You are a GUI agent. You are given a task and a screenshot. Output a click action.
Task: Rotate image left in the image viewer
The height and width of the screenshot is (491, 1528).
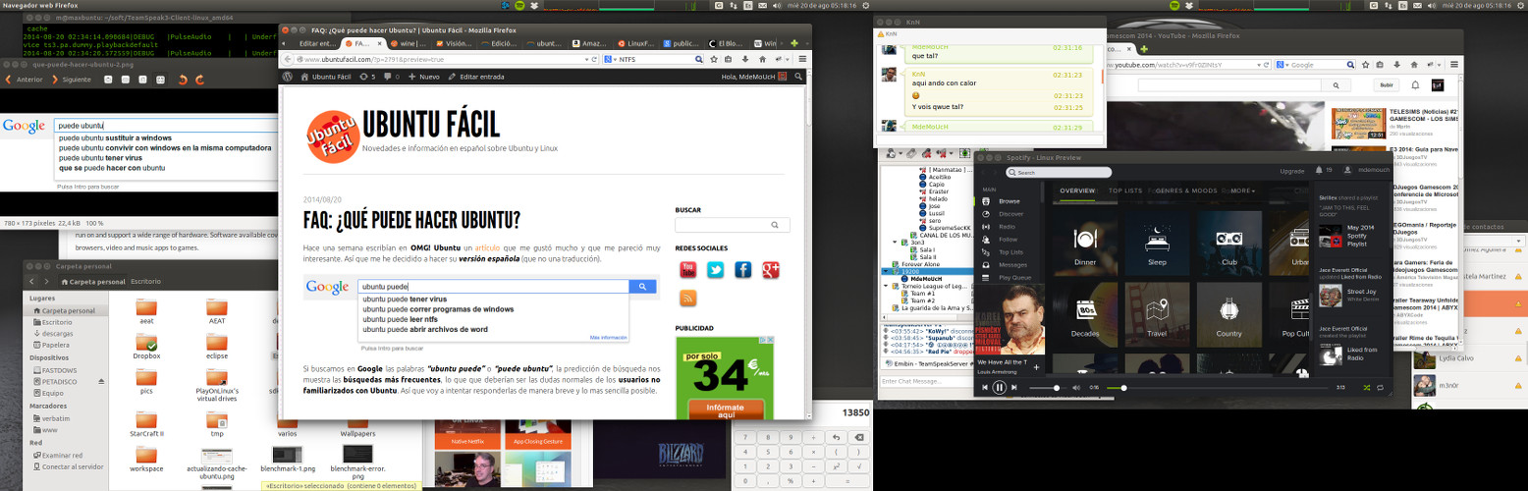coord(183,80)
